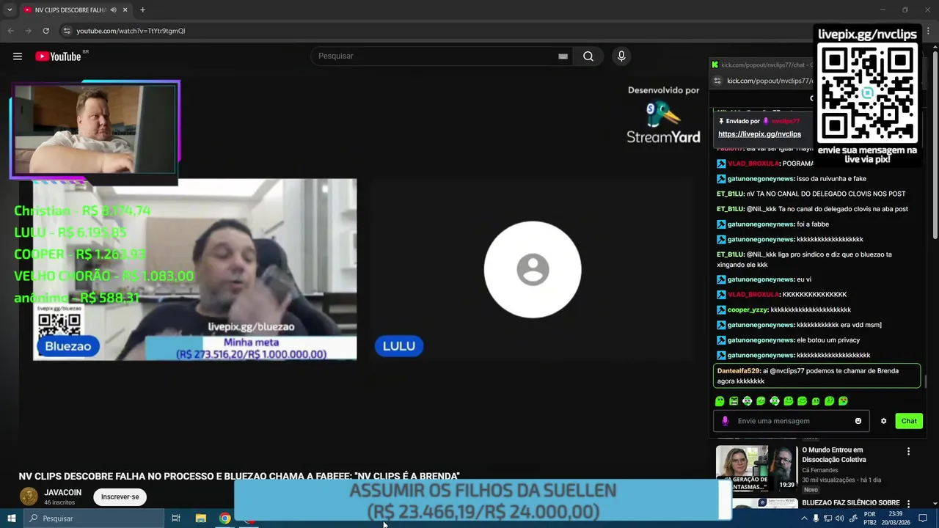Reload the page in Chrome
939x528 pixels.
coord(45,31)
